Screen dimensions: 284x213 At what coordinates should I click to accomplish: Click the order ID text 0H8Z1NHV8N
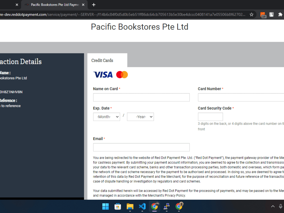pyautogui.click(x=11, y=92)
